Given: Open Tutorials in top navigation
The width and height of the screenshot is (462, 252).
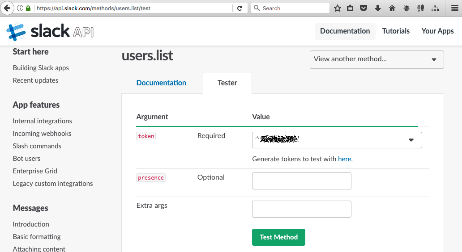Looking at the screenshot, I should click(x=396, y=31).
